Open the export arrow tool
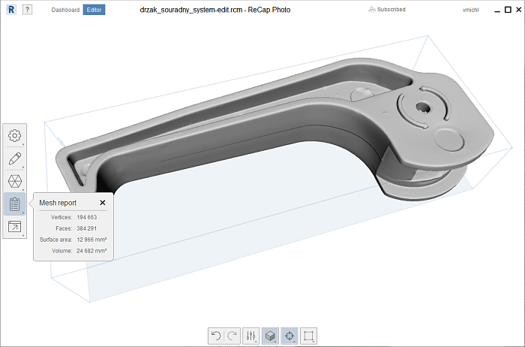This screenshot has height=347, width=525. pyautogui.click(x=14, y=227)
